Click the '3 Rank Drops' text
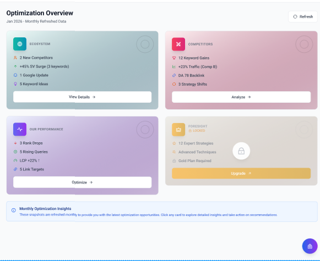 (31, 143)
